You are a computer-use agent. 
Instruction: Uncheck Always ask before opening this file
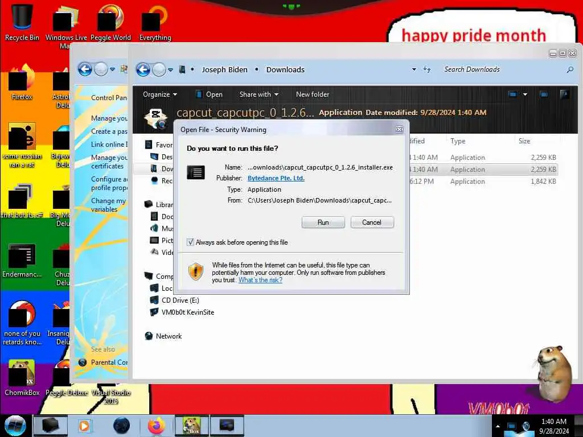(190, 242)
